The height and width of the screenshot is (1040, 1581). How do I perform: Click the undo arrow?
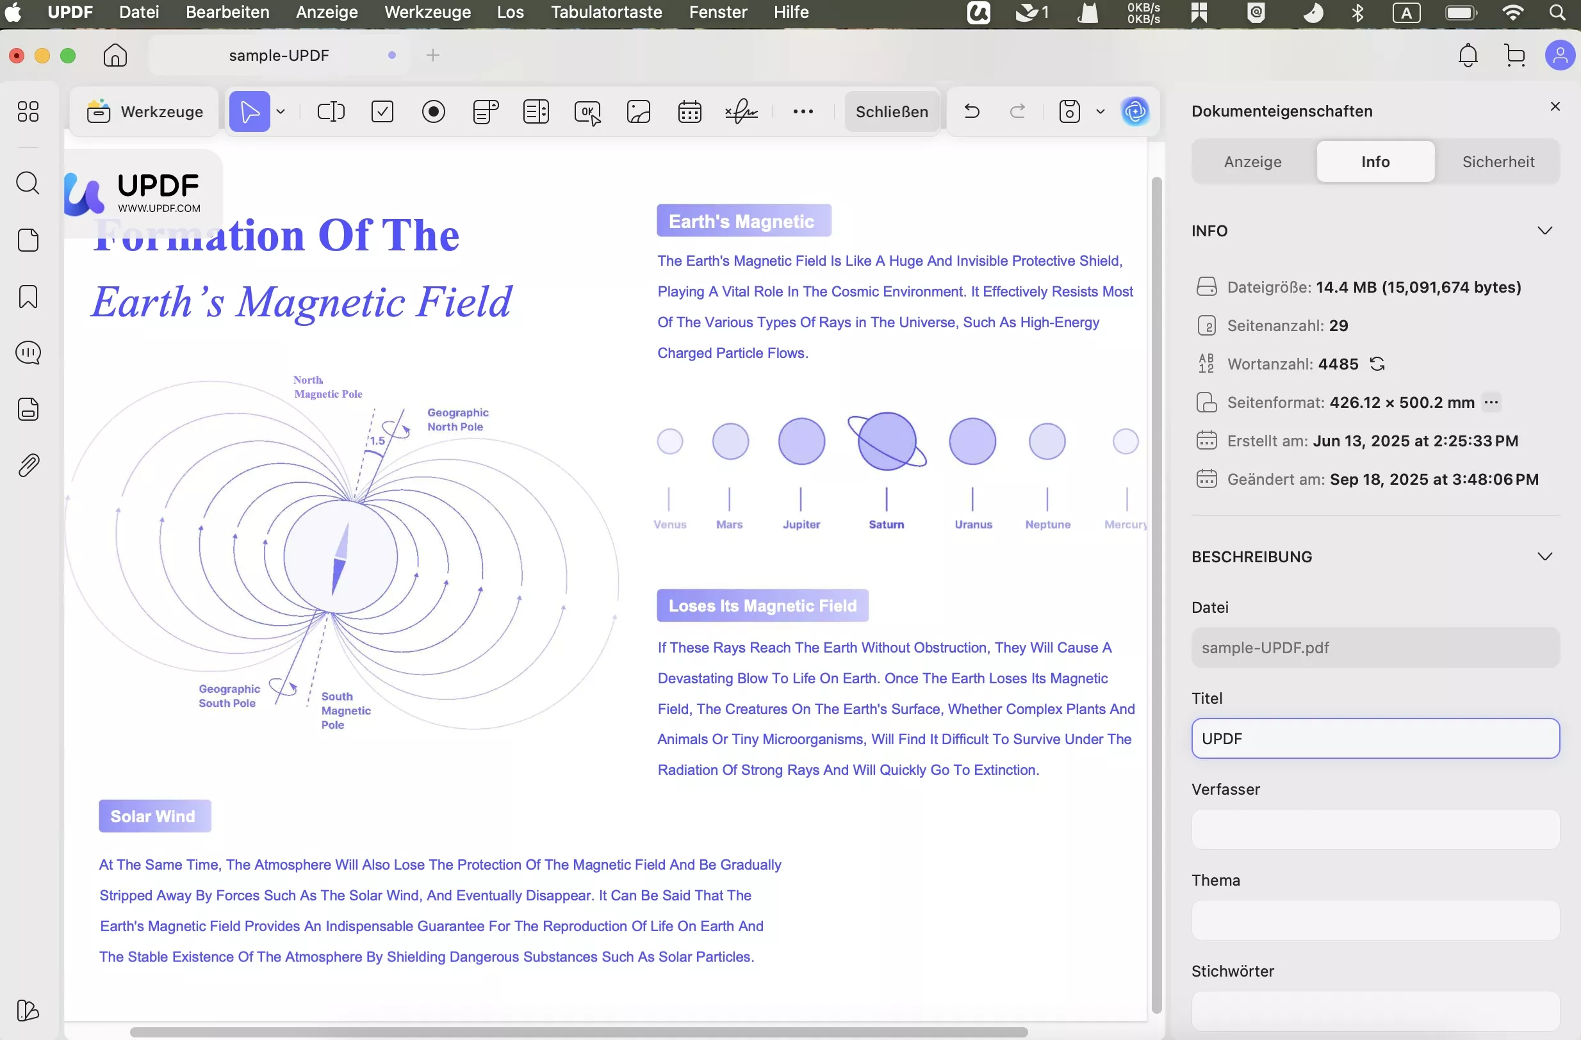(x=971, y=111)
